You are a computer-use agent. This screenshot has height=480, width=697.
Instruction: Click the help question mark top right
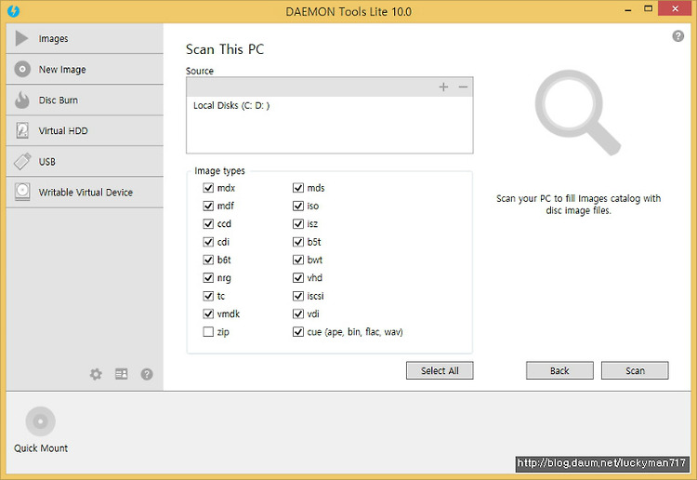coord(677,36)
